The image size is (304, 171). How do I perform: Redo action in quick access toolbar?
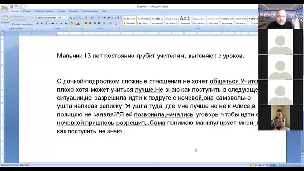click(x=21, y=6)
